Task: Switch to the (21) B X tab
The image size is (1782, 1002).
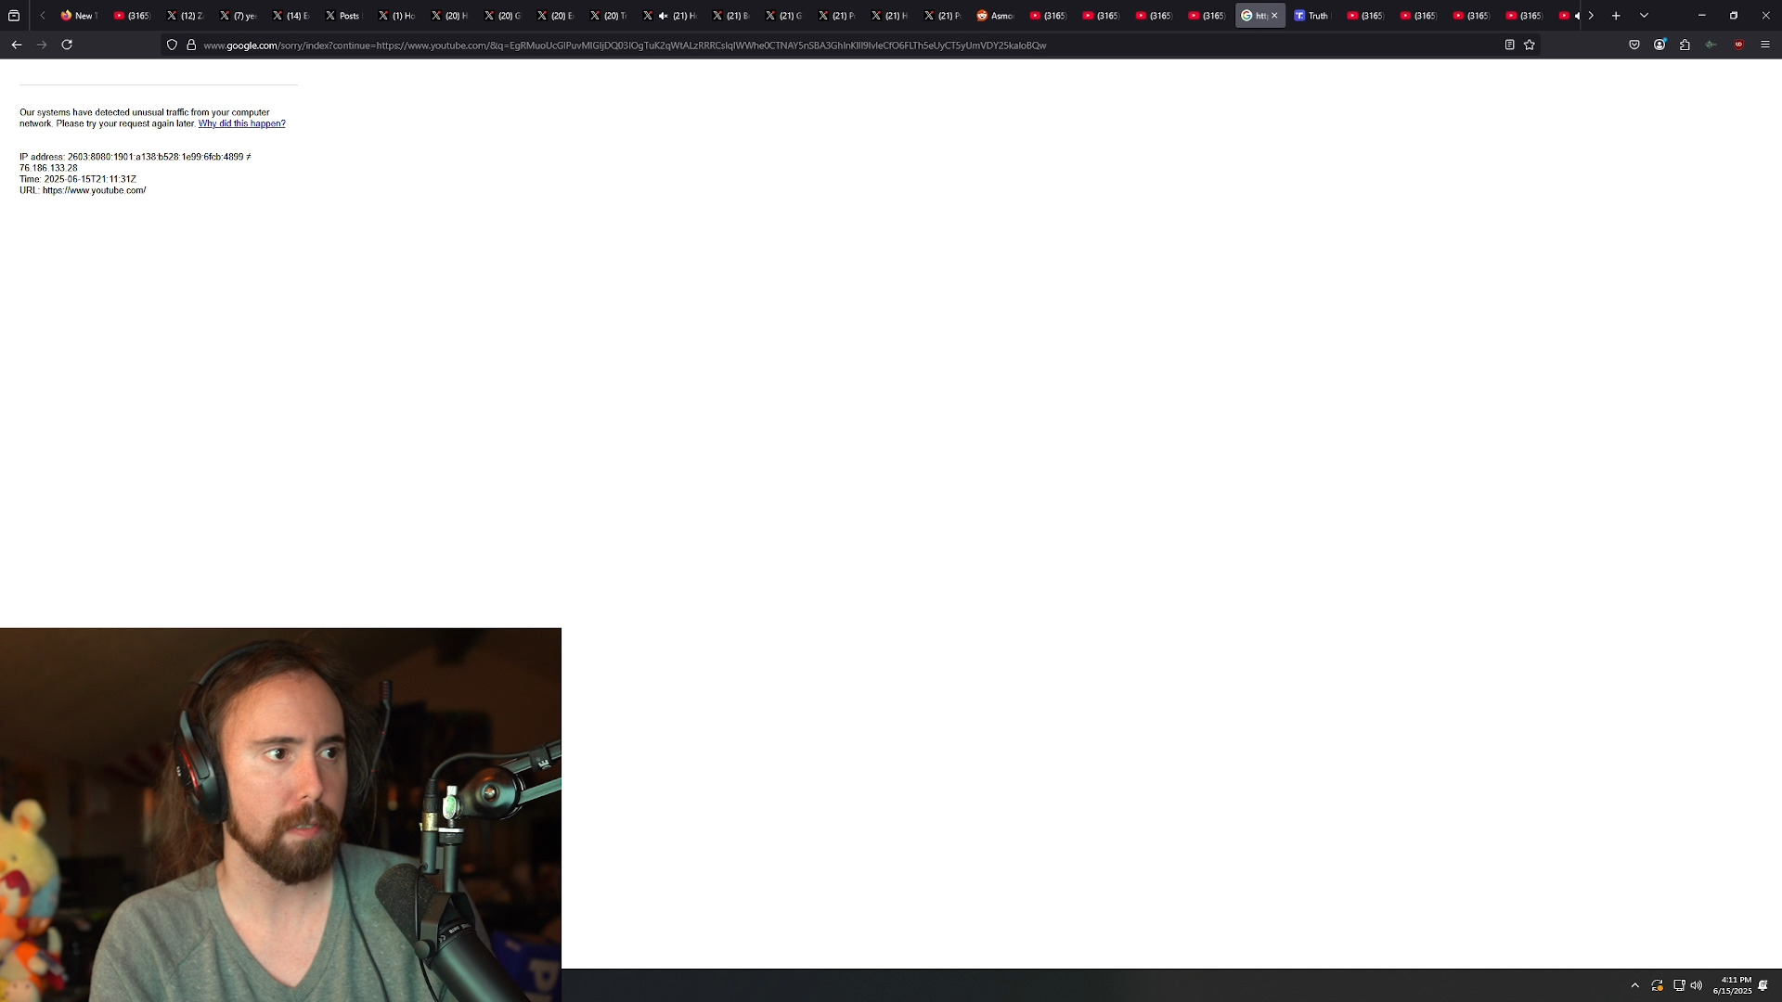Action: [x=732, y=16]
